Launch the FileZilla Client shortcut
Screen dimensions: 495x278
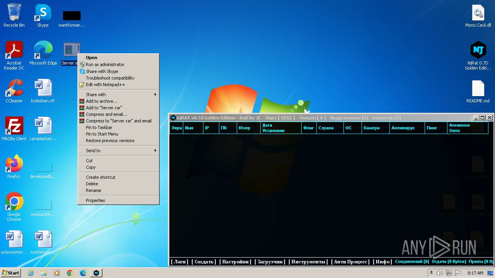coord(14,129)
